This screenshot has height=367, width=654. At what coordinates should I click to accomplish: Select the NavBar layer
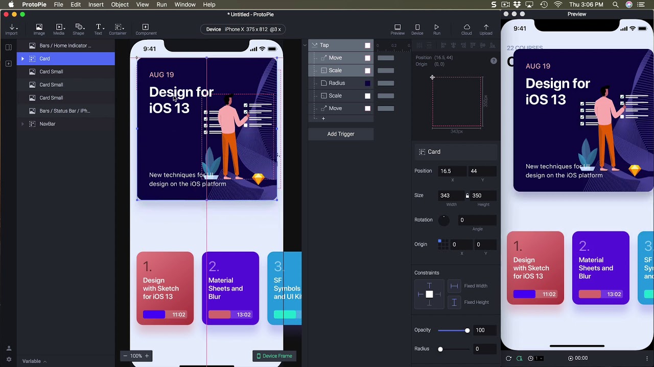[x=65, y=124]
